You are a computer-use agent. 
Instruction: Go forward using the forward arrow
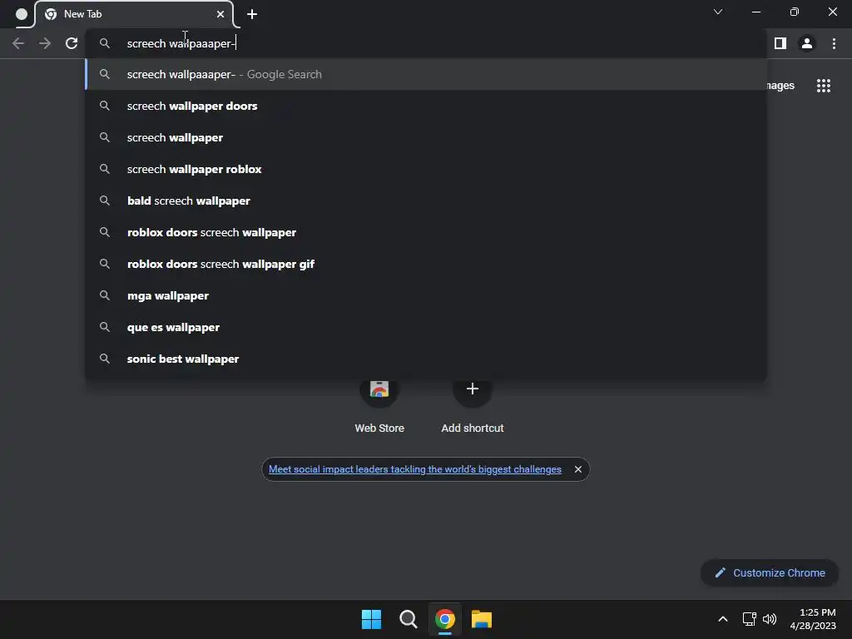(x=45, y=43)
